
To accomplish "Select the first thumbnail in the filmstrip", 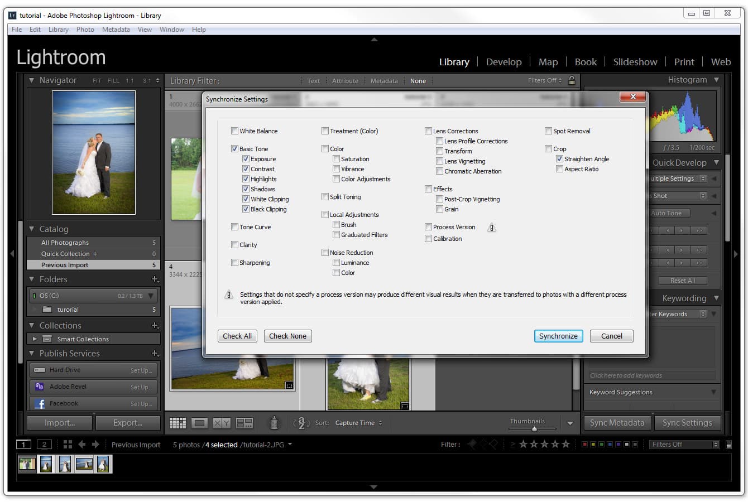I will [x=27, y=464].
